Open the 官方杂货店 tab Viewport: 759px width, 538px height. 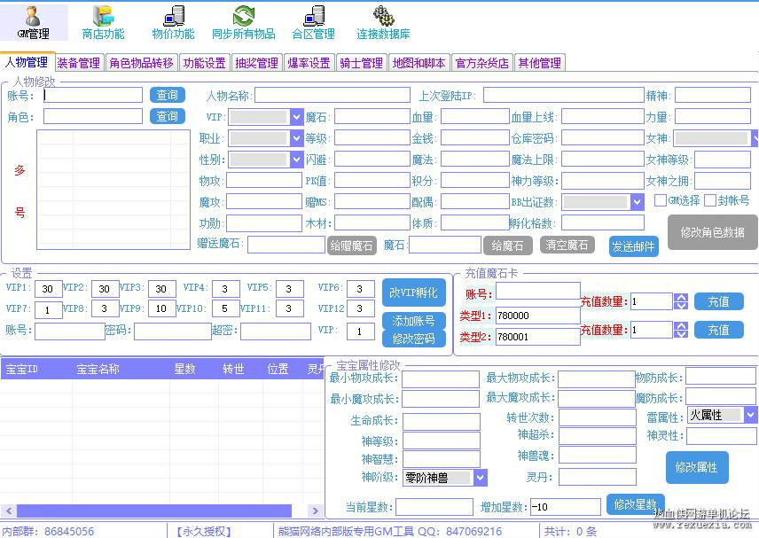(x=482, y=63)
